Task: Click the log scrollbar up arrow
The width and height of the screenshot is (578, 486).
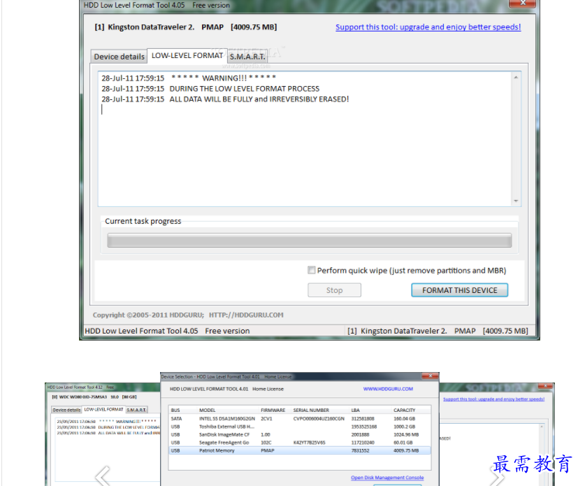Action: pyautogui.click(x=516, y=78)
